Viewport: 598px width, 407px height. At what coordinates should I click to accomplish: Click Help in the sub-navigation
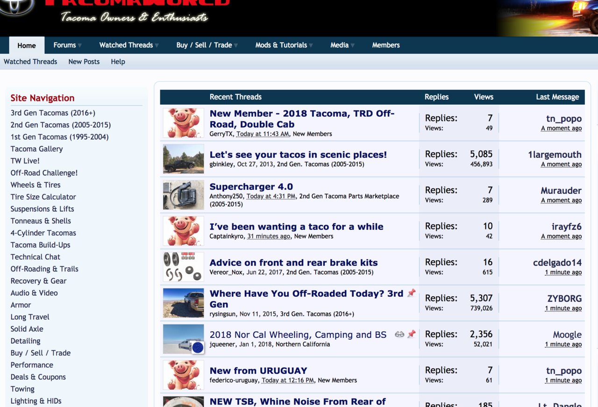118,62
